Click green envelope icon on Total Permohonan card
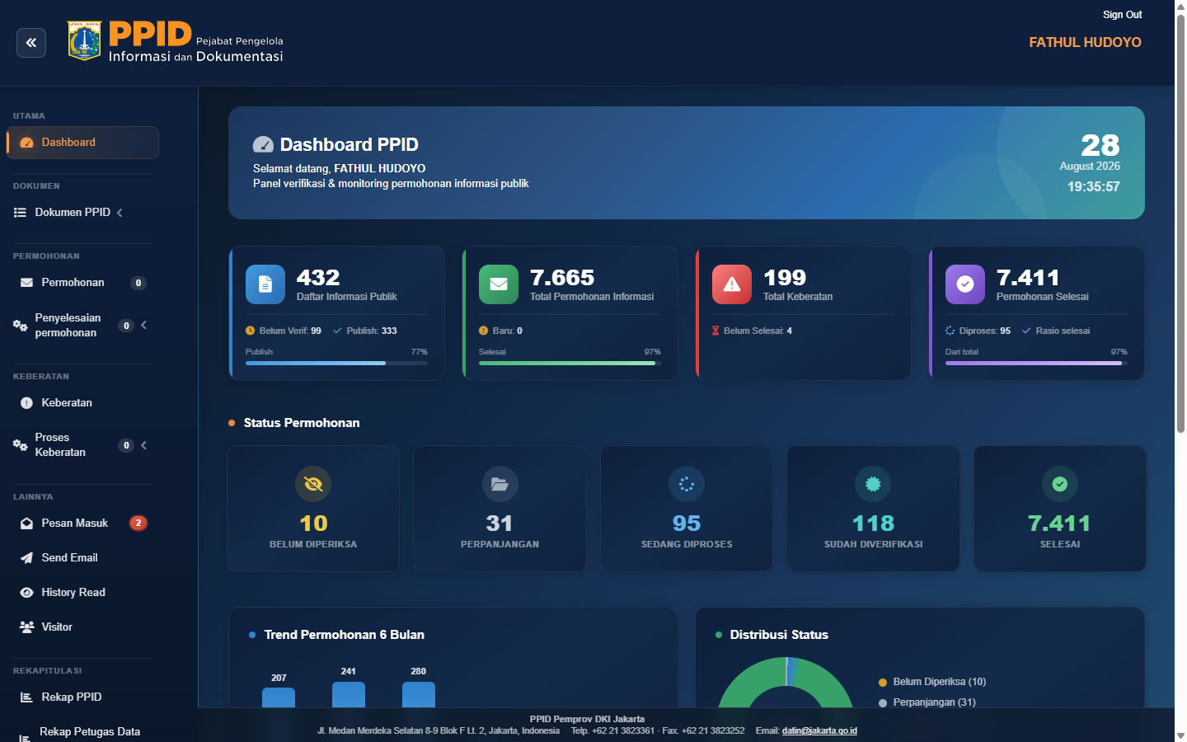The width and height of the screenshot is (1187, 742). tap(499, 284)
